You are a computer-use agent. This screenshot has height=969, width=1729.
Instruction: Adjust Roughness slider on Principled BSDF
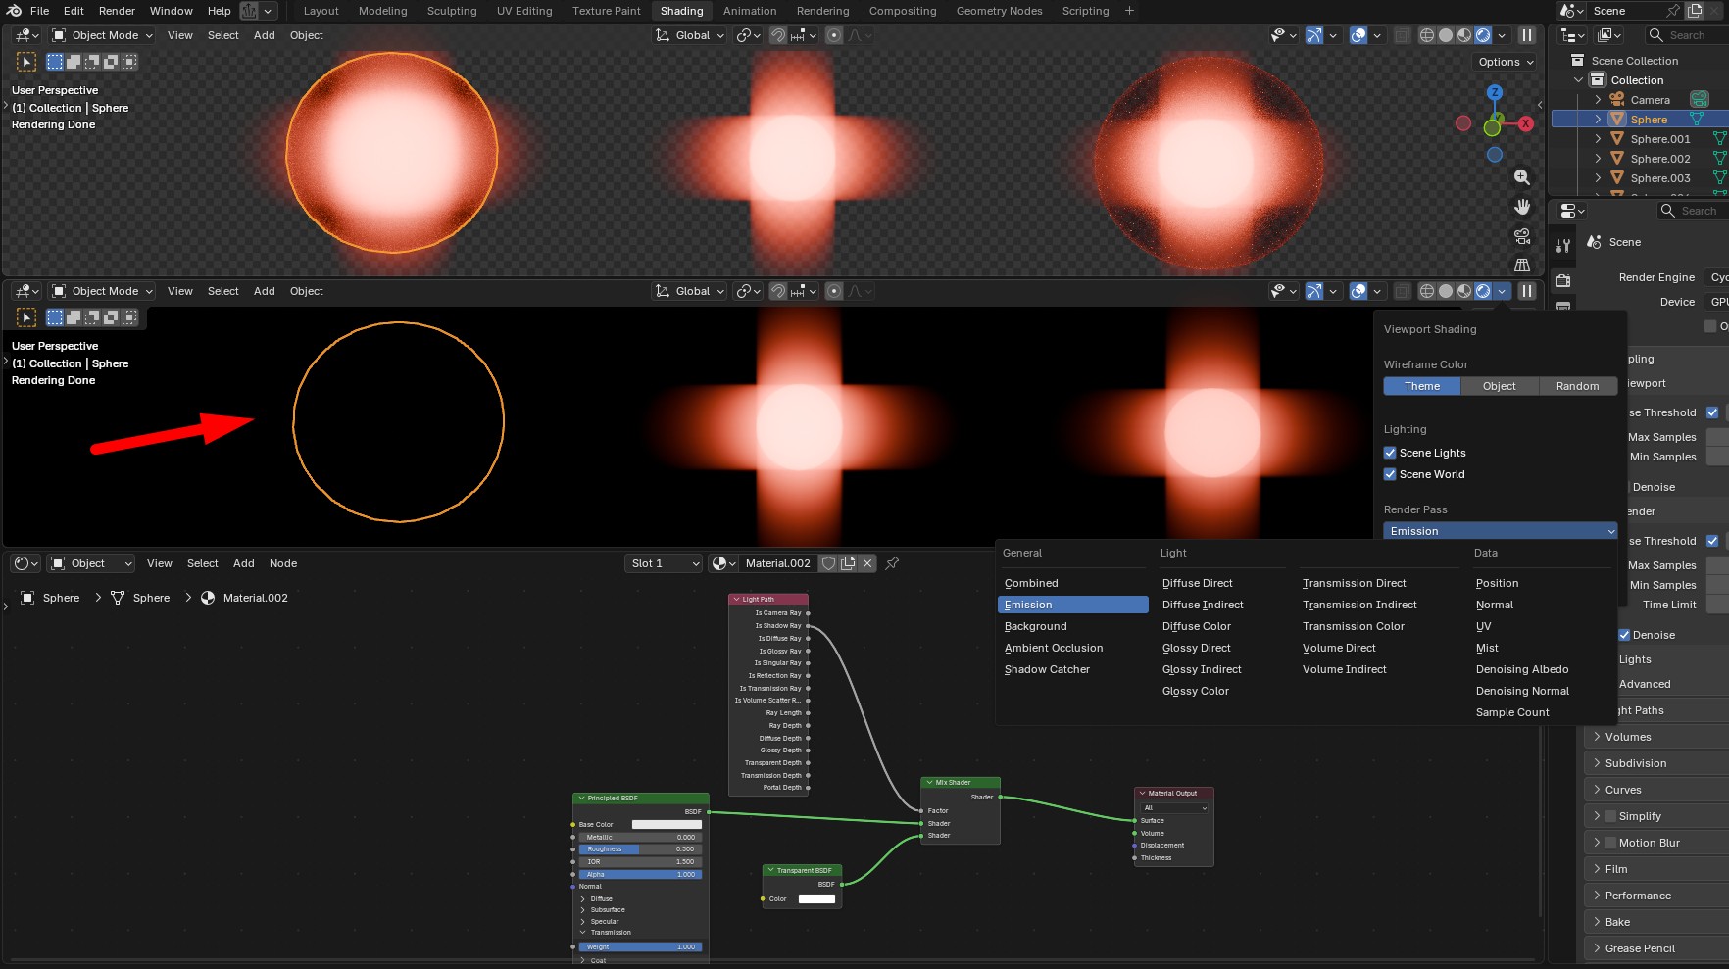640,849
